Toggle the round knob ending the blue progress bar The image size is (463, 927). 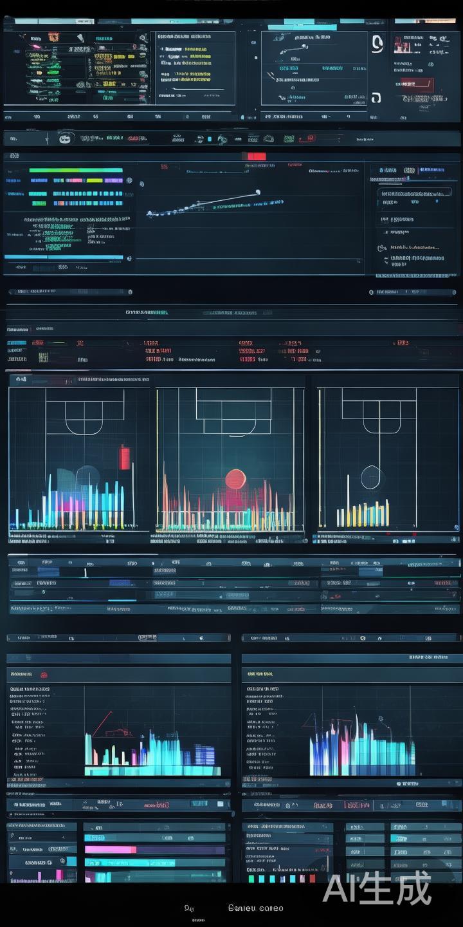point(129,258)
